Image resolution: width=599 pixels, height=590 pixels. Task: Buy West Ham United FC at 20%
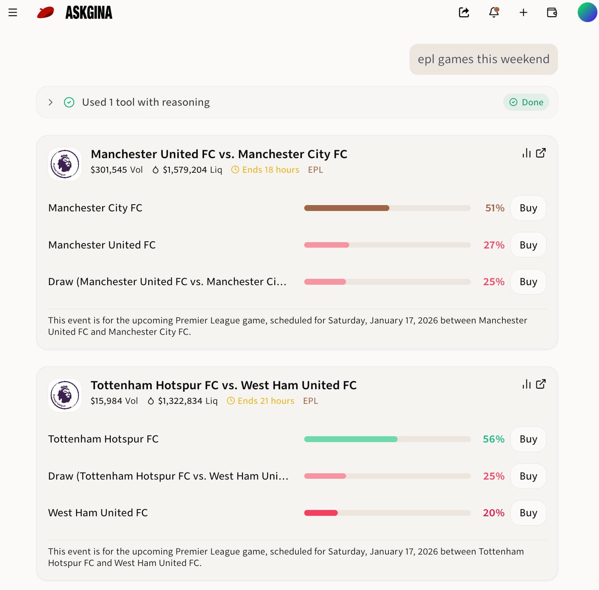point(528,513)
